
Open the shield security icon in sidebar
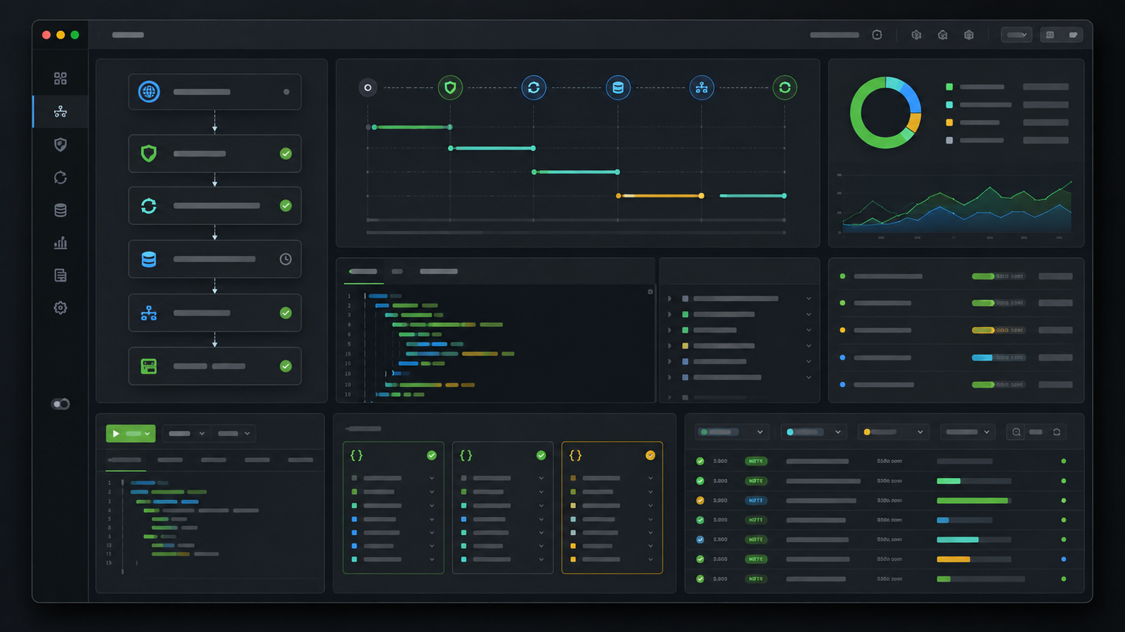click(x=60, y=145)
